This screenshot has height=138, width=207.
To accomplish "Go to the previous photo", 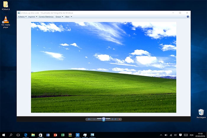I will [99, 119].
